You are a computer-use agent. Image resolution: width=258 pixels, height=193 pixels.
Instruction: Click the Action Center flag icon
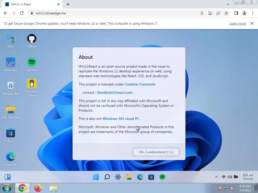point(220,188)
